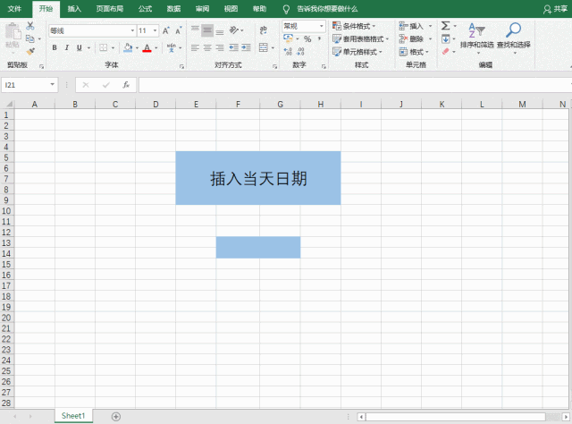572x424 pixels.
Task: Align text to the right
Action: 220,47
